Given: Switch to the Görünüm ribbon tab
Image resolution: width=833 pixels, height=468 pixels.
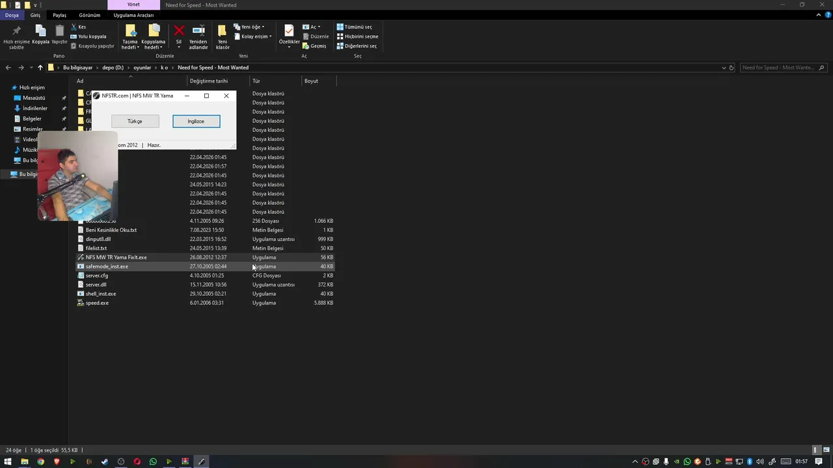Looking at the screenshot, I should (90, 15).
